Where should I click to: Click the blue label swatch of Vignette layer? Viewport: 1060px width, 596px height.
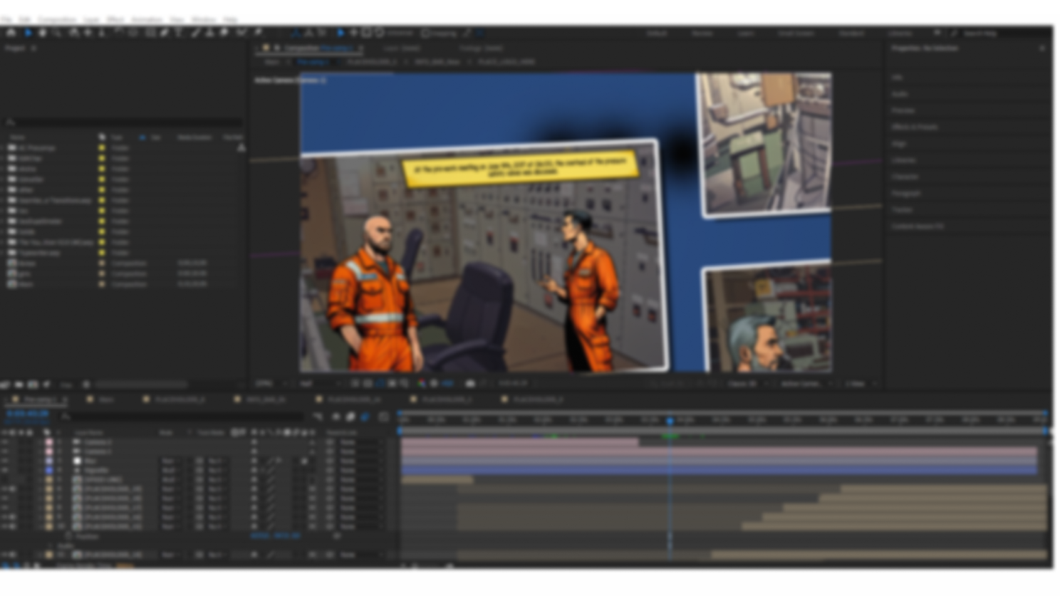49,470
